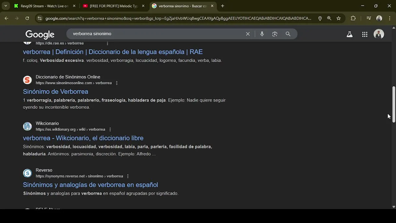Open the browser extensions puzzle icon
396x223 pixels.
point(353,18)
